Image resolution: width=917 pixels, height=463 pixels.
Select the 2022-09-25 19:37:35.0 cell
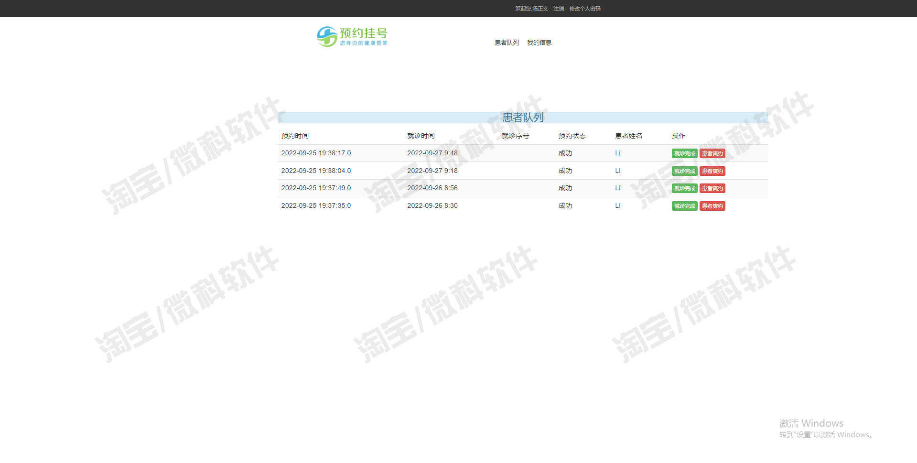click(x=316, y=205)
